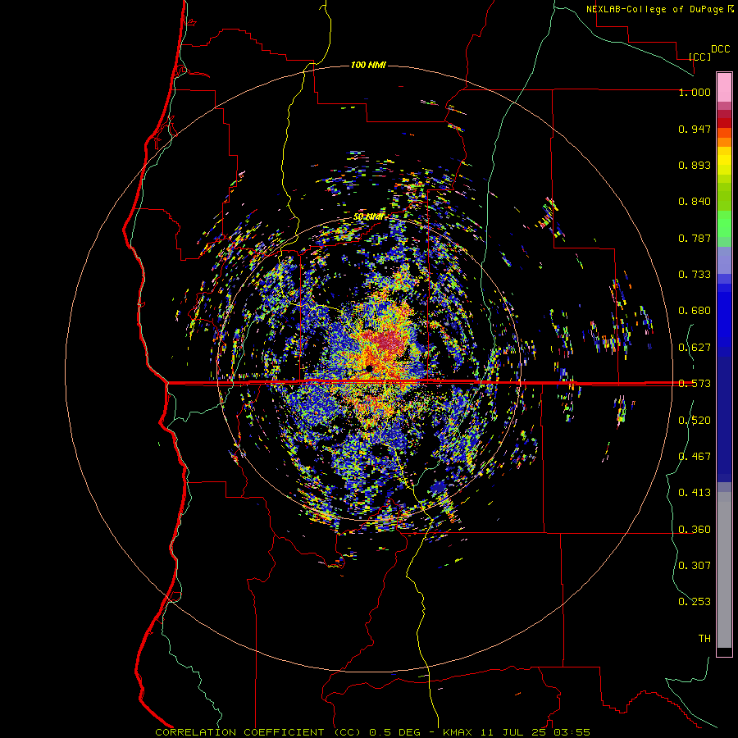Click the 11 JUL 25 03:55 timestamp

point(535,732)
